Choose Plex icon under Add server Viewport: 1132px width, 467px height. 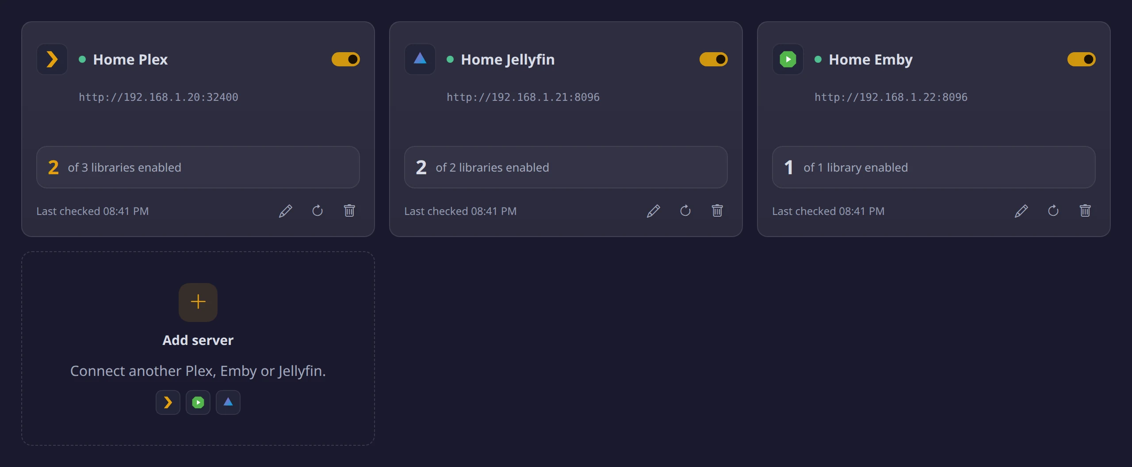tap(168, 402)
